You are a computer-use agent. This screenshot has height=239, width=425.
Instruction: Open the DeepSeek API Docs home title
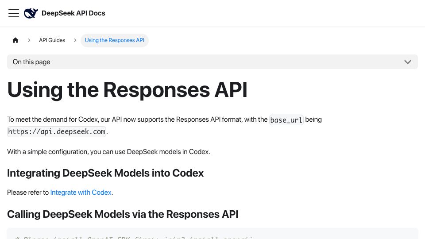click(x=73, y=13)
